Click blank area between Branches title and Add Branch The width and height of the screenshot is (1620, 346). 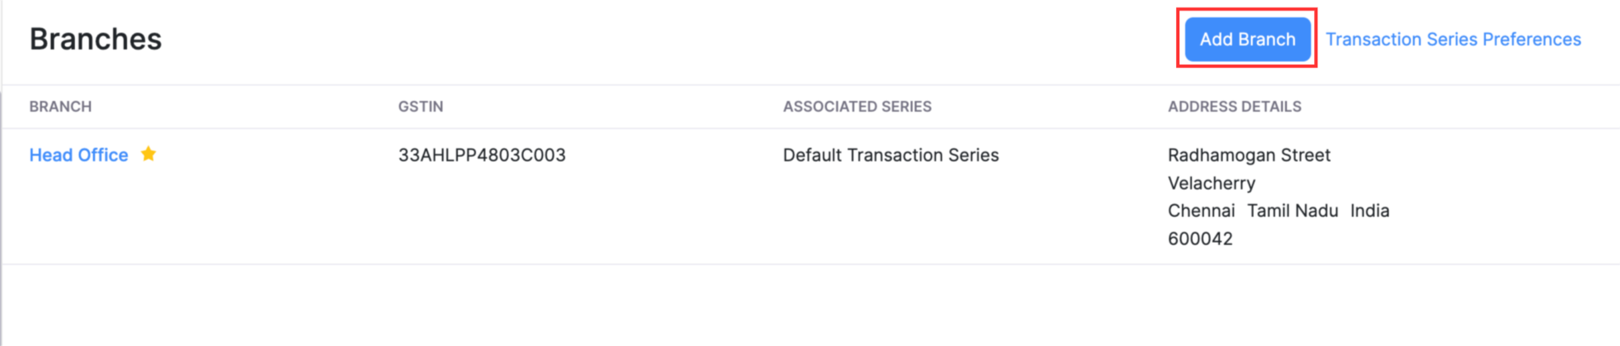click(x=670, y=39)
